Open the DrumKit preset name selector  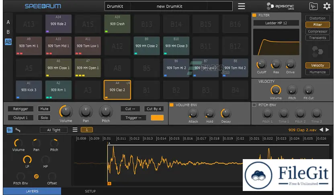(x=169, y=6)
